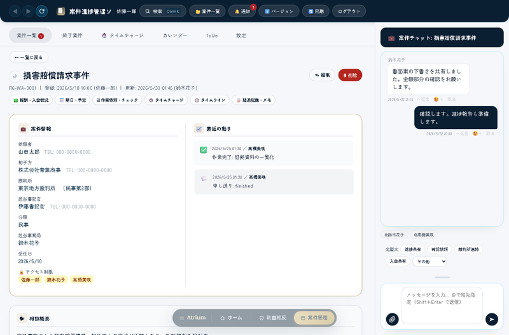Click the 鈴木花子 access tag
Screen dimensions: 509x335
[x=56, y=280]
